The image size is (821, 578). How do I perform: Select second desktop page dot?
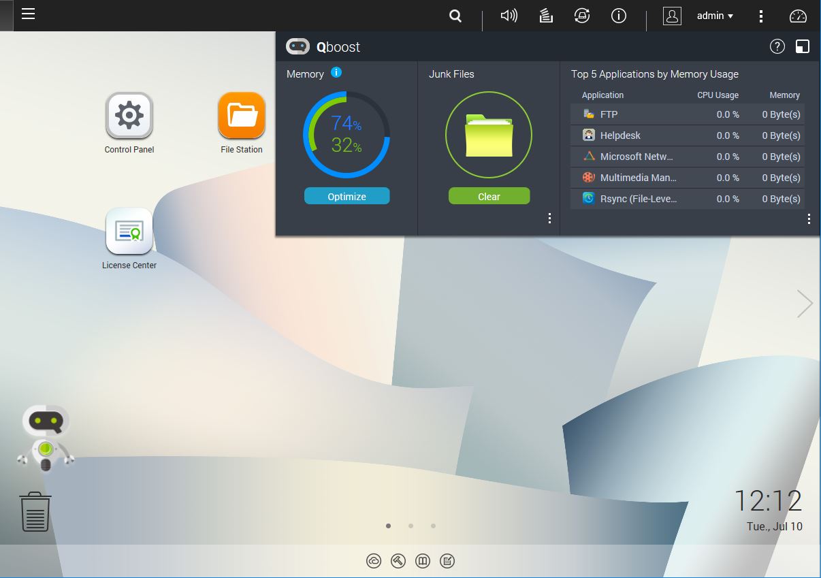[x=410, y=526]
